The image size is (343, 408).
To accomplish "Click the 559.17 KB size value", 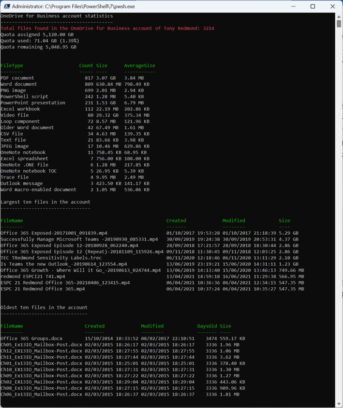I will tap(233, 339).
